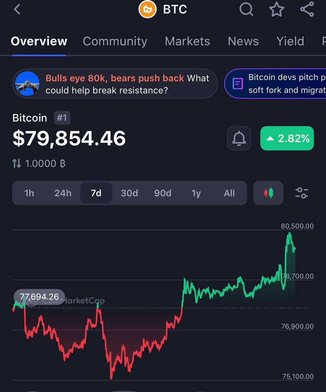Image resolution: width=326 pixels, height=392 pixels.
Task: Tap the 76,900.00 axis label
Action: point(297,326)
